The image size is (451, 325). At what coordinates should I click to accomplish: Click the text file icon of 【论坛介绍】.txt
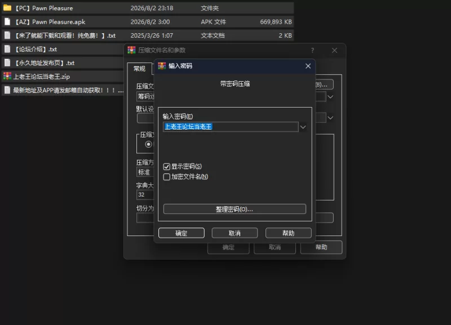[7, 49]
